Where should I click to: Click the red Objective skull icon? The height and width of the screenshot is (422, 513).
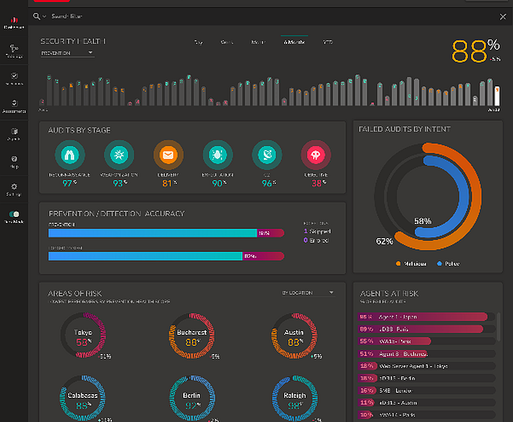[316, 155]
